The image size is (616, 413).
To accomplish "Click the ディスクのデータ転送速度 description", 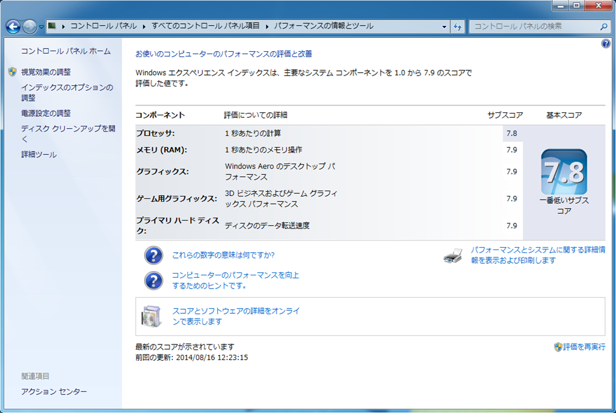I will (267, 225).
